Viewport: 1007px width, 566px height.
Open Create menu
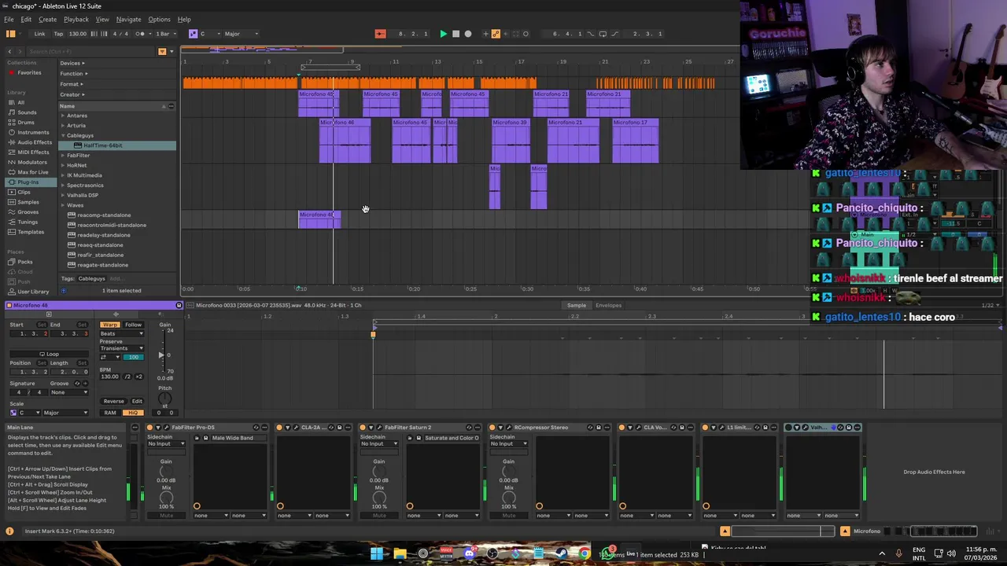point(47,19)
